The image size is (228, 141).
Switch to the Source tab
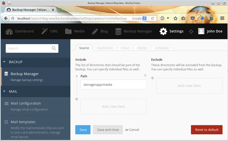[x=84, y=48]
